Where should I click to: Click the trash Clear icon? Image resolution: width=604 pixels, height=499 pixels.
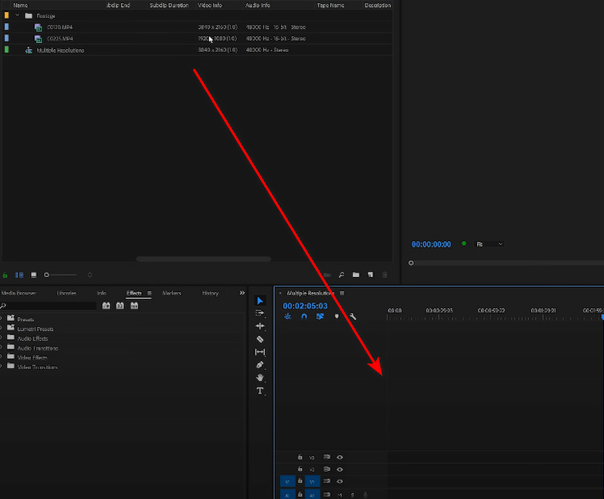(384, 275)
